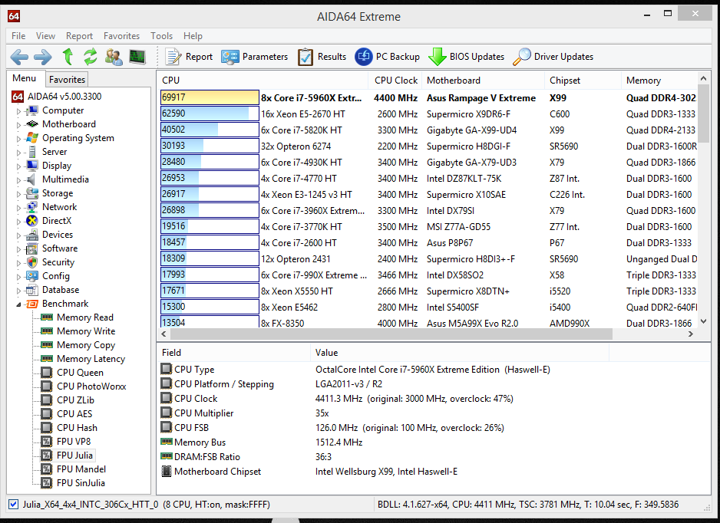Select the CPU PhotoWorxx benchmark
The image size is (720, 523).
(91, 386)
